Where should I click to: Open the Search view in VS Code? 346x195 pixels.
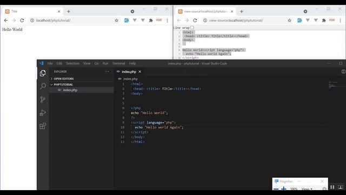click(x=43, y=86)
